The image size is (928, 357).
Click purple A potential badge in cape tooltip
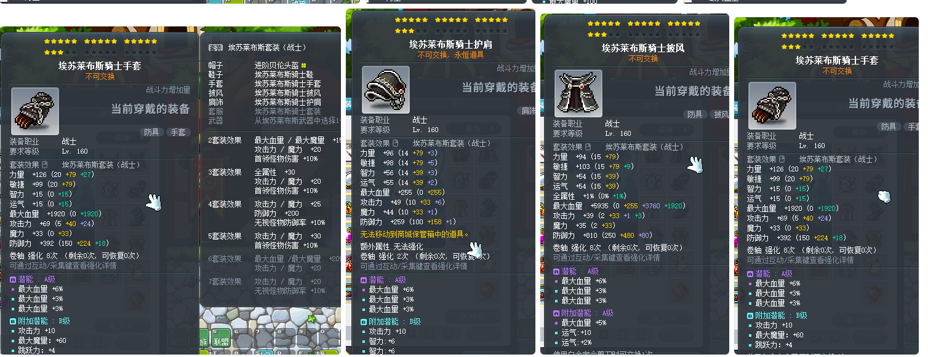click(x=556, y=271)
